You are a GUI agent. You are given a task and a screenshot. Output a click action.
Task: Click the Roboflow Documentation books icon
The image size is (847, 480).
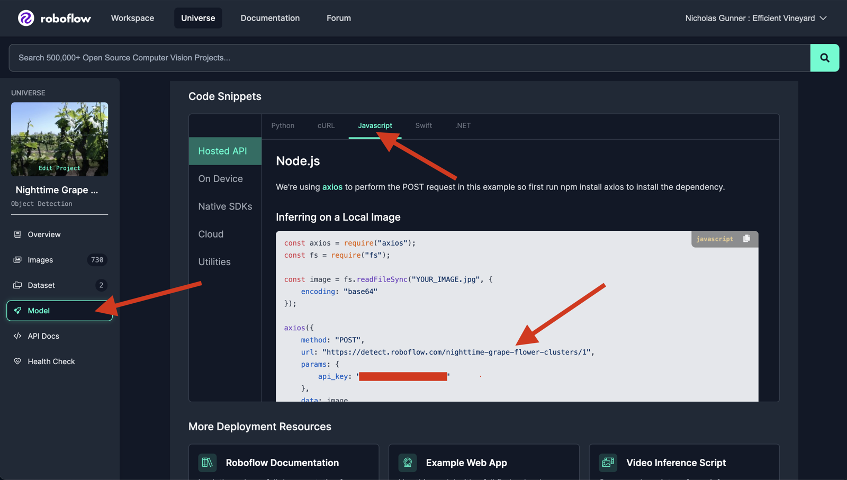[x=208, y=463]
